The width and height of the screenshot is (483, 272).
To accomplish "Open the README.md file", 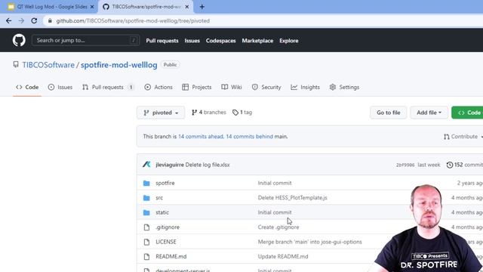I will coord(171,257).
